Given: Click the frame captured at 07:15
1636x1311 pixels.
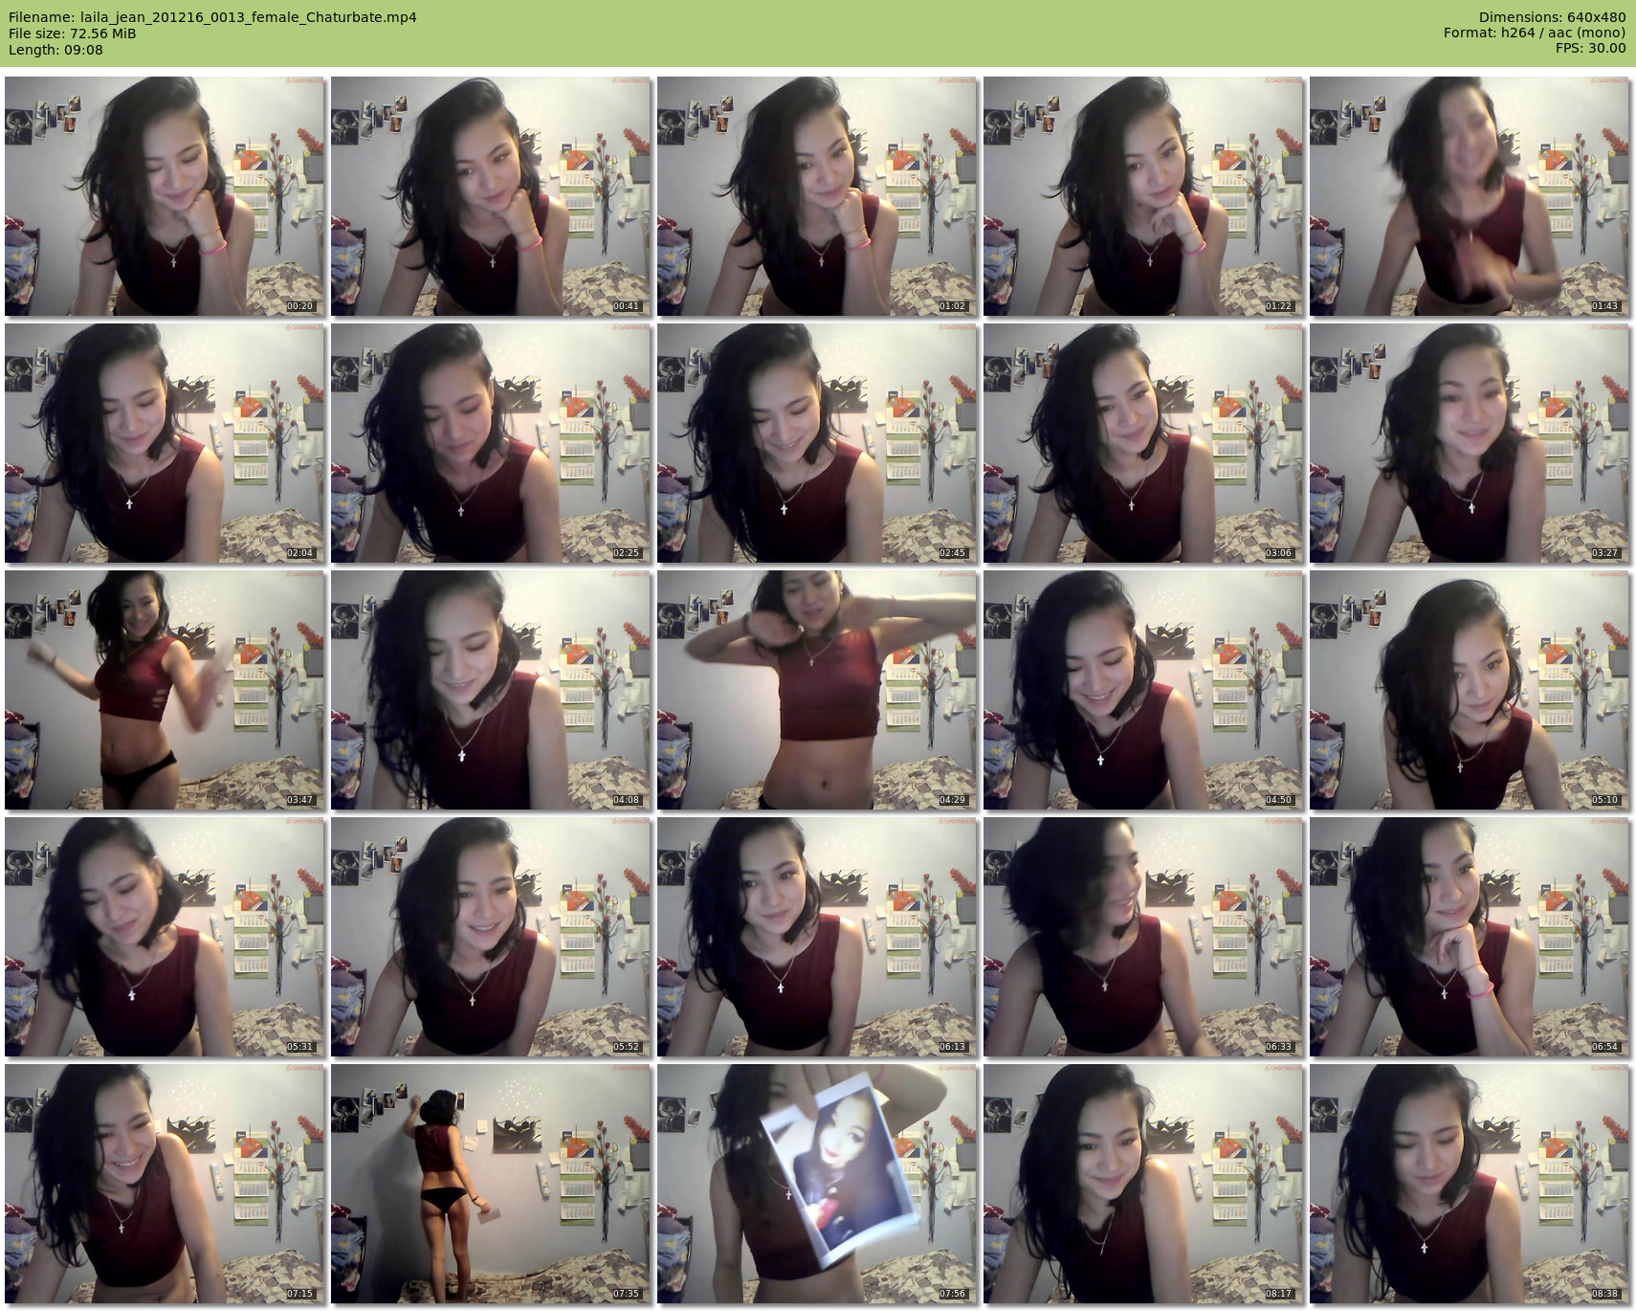Looking at the screenshot, I should (x=165, y=1184).
